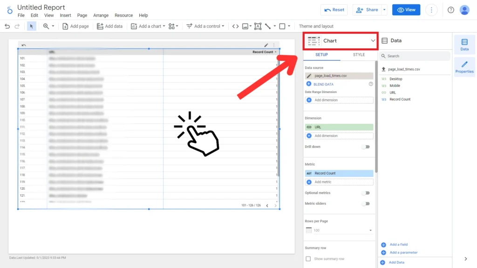Select the selection mode cursor tool
Image resolution: width=477 pixels, height=268 pixels.
(x=32, y=27)
